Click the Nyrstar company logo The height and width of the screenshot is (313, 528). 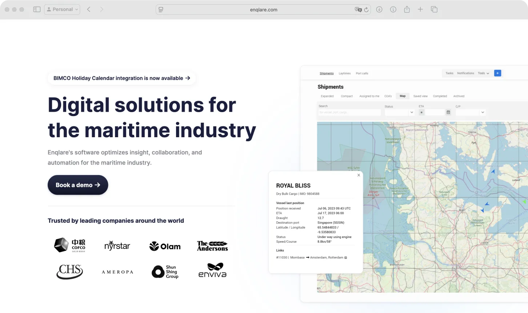117,246
